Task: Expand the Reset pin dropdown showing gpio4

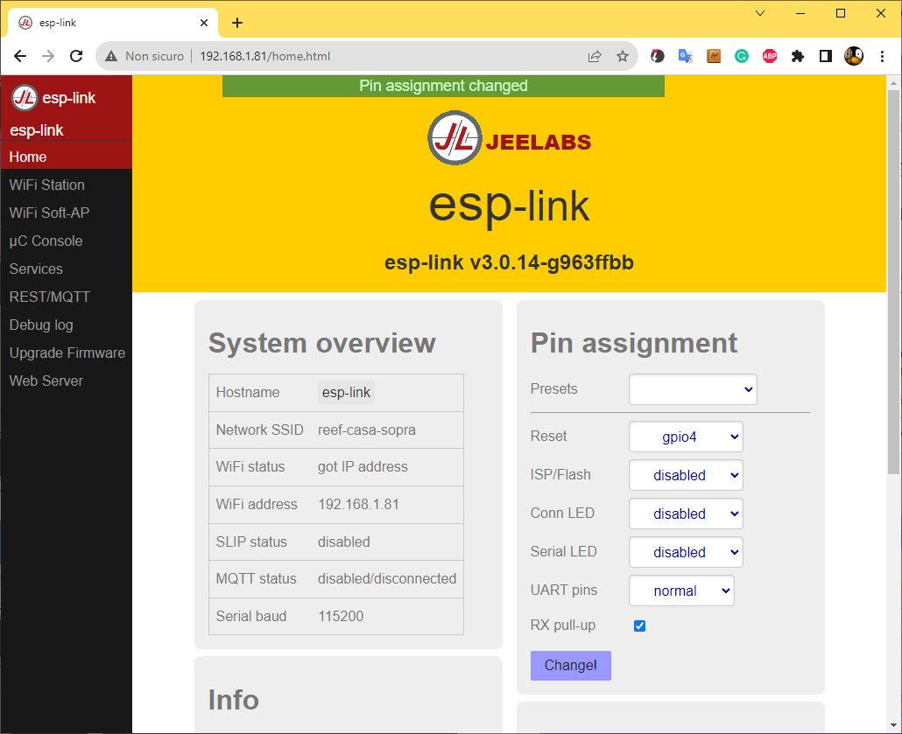Action: [x=686, y=437]
